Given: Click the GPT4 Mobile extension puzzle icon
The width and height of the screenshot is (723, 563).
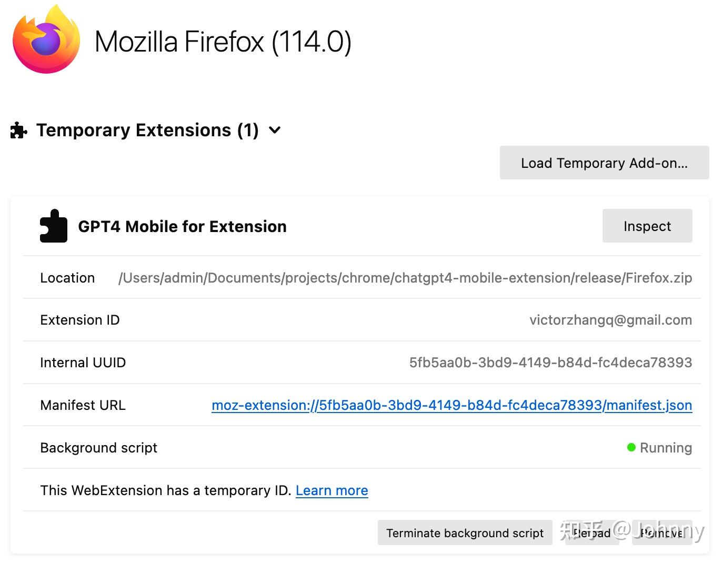Looking at the screenshot, I should point(54,226).
